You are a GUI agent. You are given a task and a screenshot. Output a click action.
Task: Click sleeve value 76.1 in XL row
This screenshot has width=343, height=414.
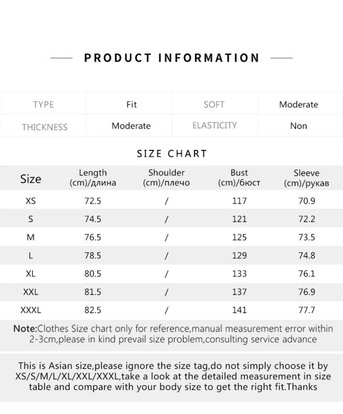click(x=307, y=274)
